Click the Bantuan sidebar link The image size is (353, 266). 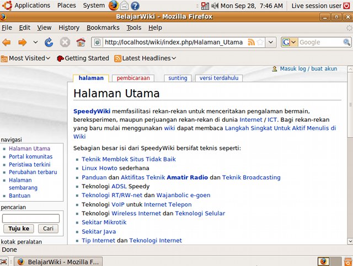(20, 196)
